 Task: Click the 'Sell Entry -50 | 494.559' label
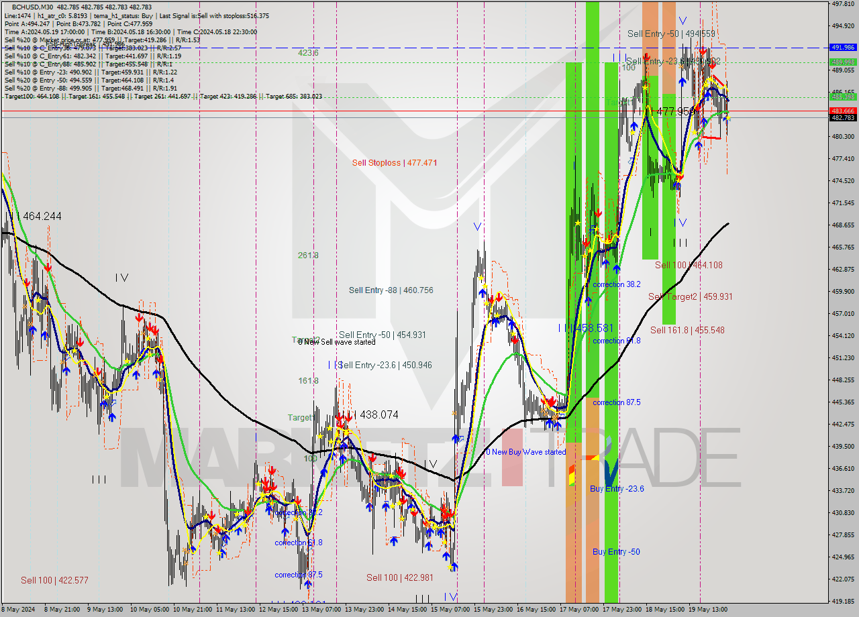pos(671,34)
